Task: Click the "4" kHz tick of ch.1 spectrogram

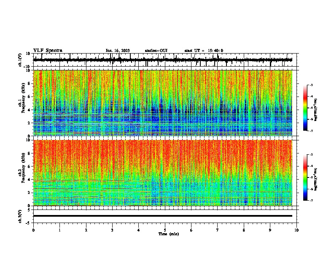Action: coord(30,110)
